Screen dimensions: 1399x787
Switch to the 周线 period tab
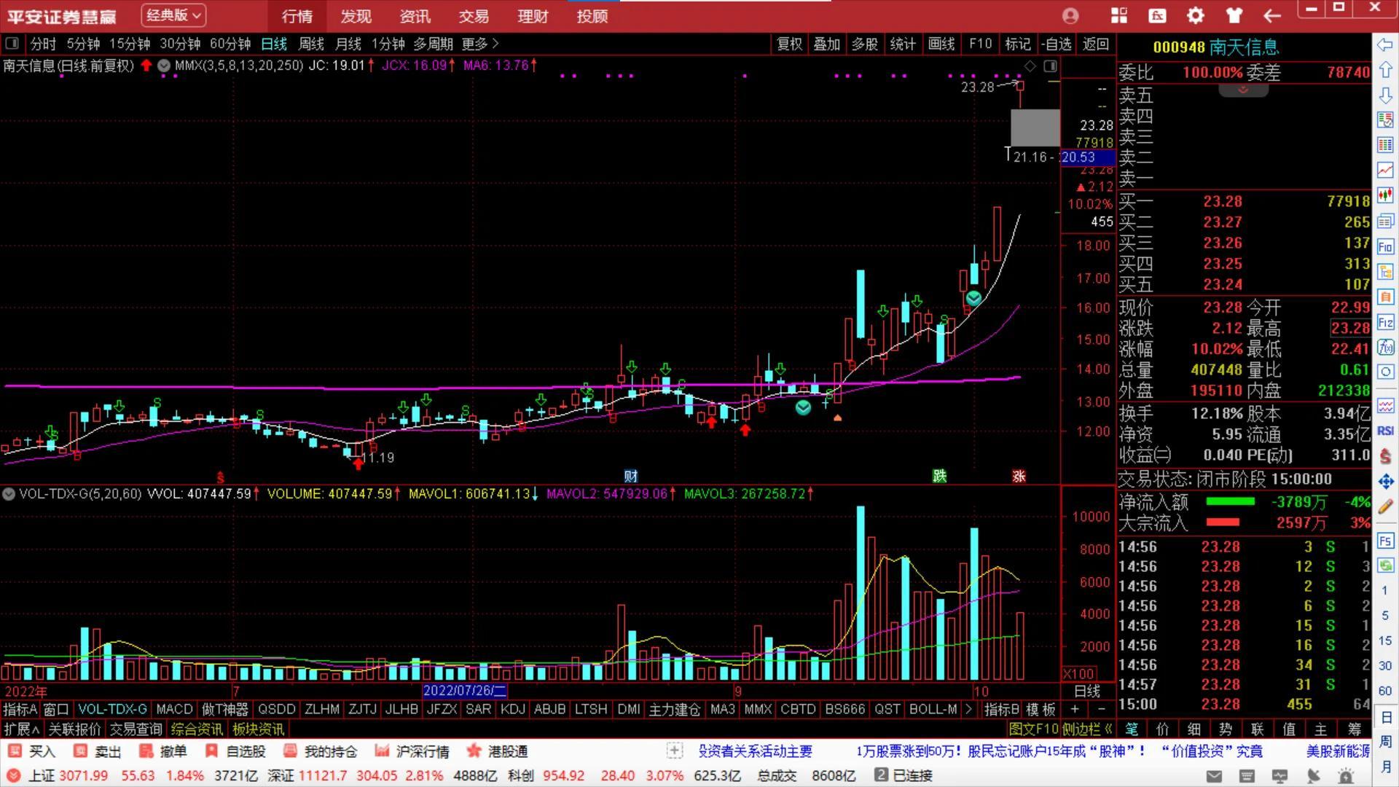point(311,44)
